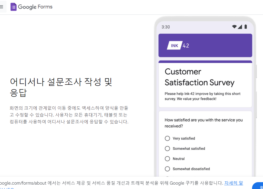This screenshot has height=189, width=263.
Task: Open the hamburger navigation menu
Action: coord(2,7)
